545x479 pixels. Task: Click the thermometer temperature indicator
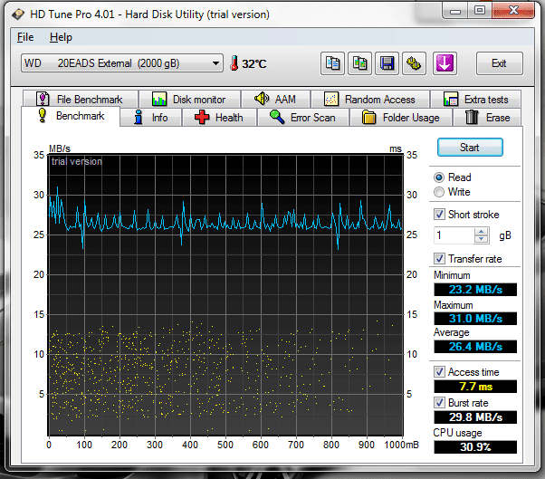[x=234, y=64]
